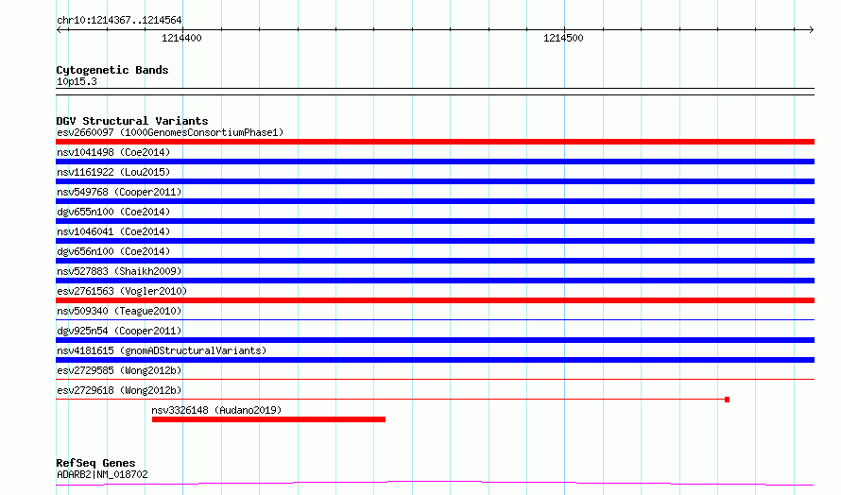Click the nsv4181615 blue variant bar

pyautogui.click(x=435, y=360)
